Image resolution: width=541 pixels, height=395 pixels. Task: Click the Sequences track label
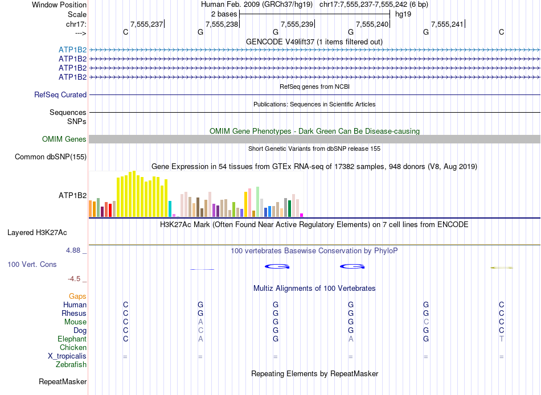click(x=68, y=113)
